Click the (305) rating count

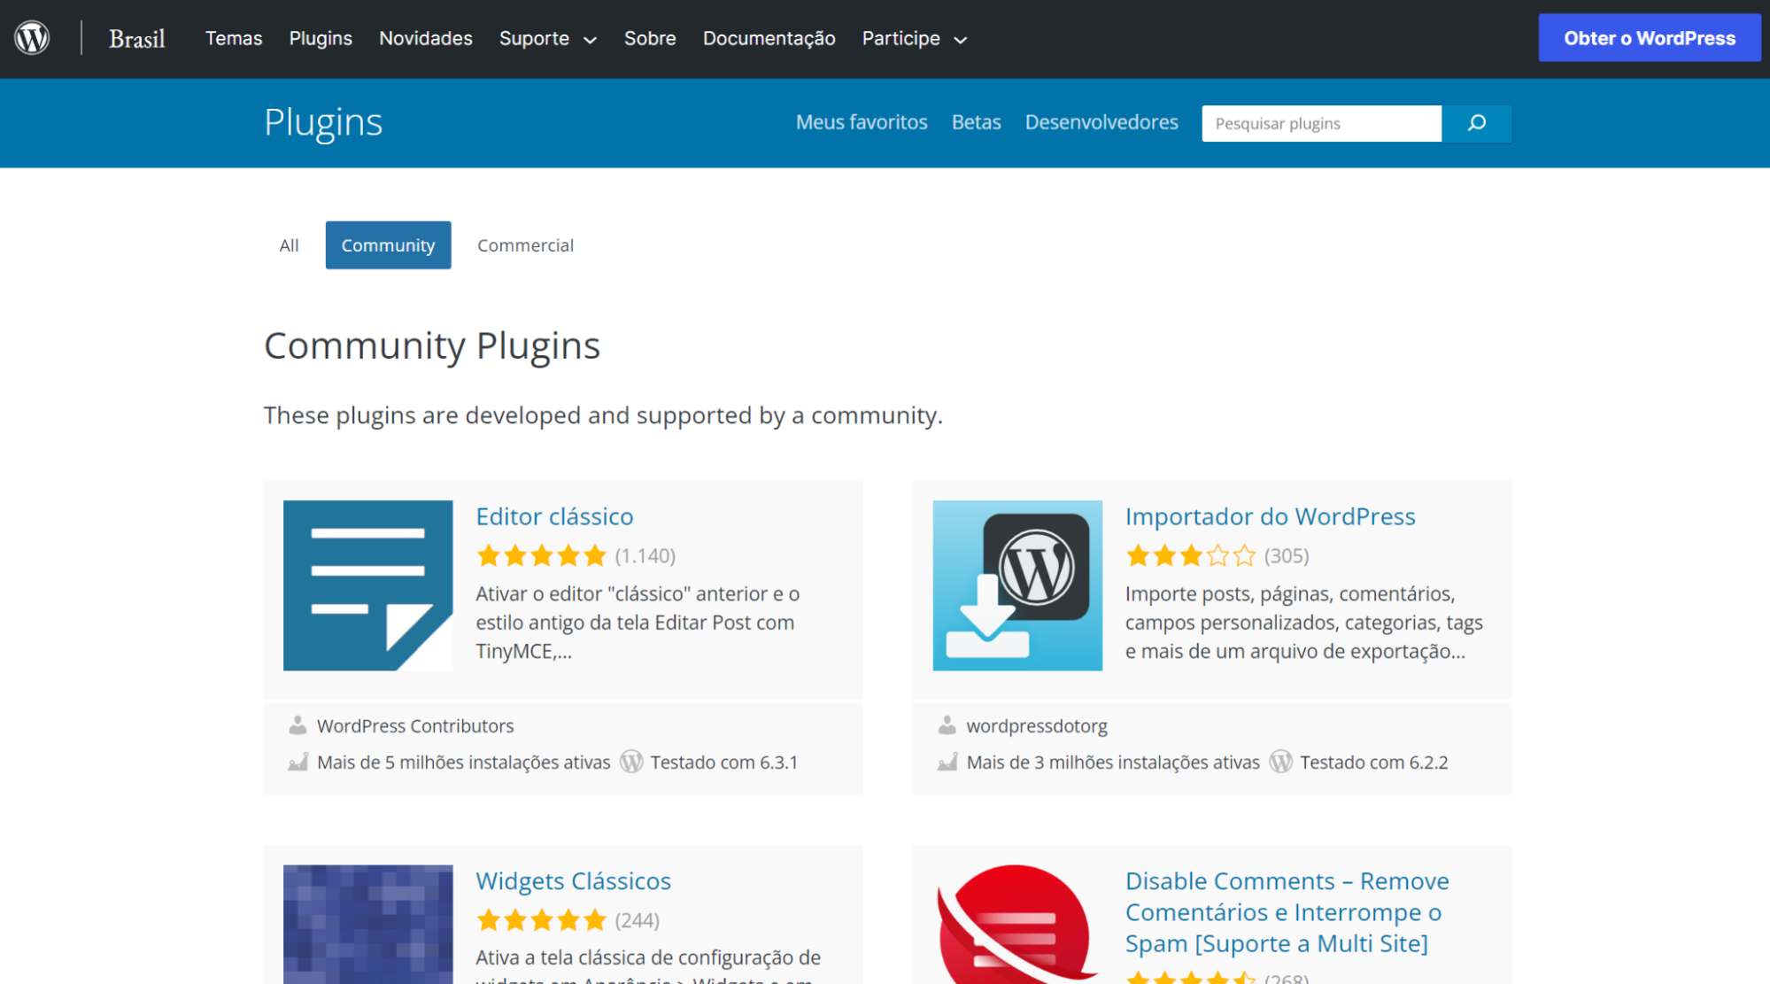tap(1287, 556)
